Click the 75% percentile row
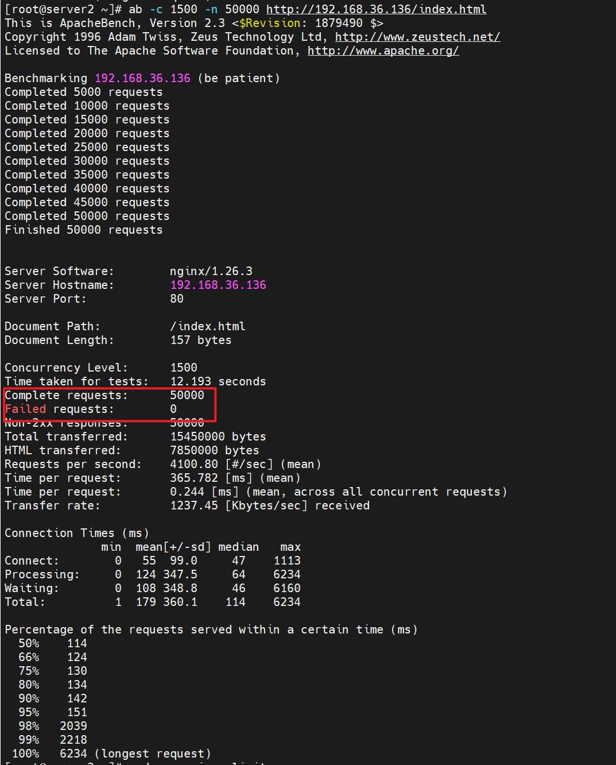 click(x=53, y=671)
